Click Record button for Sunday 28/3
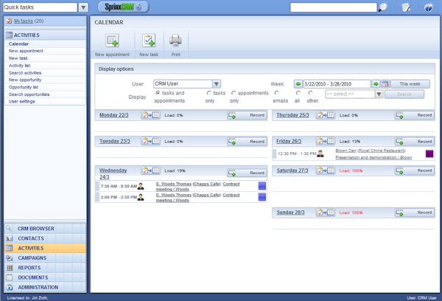This screenshot has height=301, width=442. click(414, 212)
